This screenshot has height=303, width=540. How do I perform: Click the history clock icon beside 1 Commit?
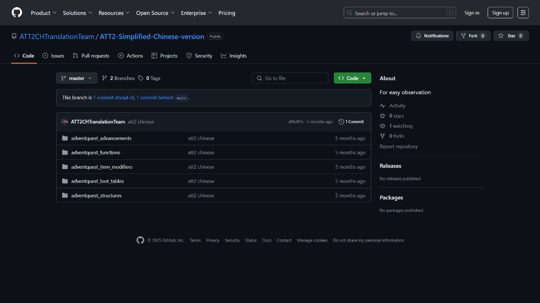[341, 122]
